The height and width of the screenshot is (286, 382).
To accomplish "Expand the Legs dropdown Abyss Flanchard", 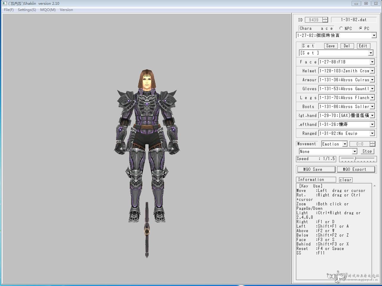I will 372,98.
